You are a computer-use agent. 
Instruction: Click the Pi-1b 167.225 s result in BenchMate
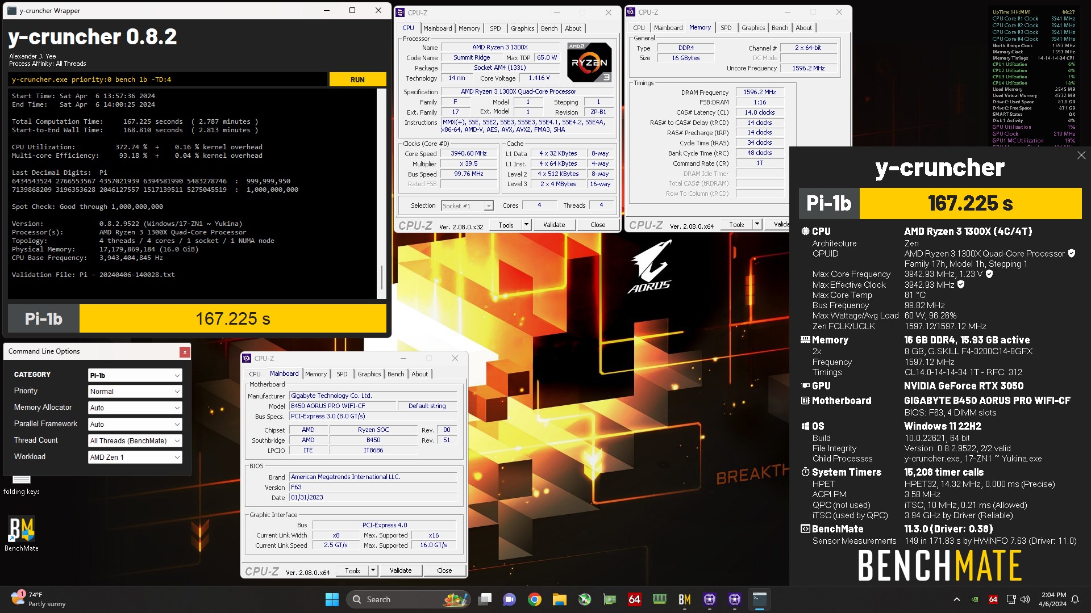click(940, 203)
